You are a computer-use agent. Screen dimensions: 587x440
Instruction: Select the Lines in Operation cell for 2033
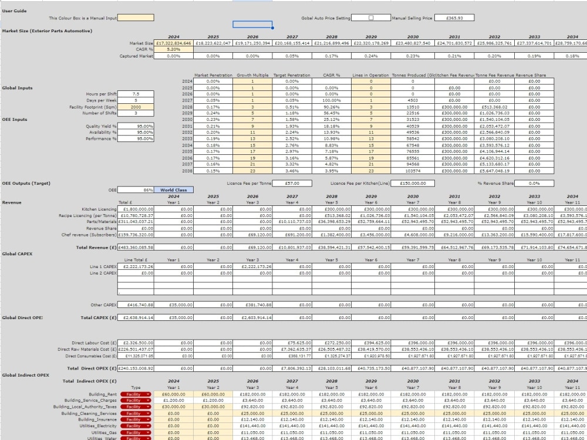pyautogui.click(x=371, y=138)
